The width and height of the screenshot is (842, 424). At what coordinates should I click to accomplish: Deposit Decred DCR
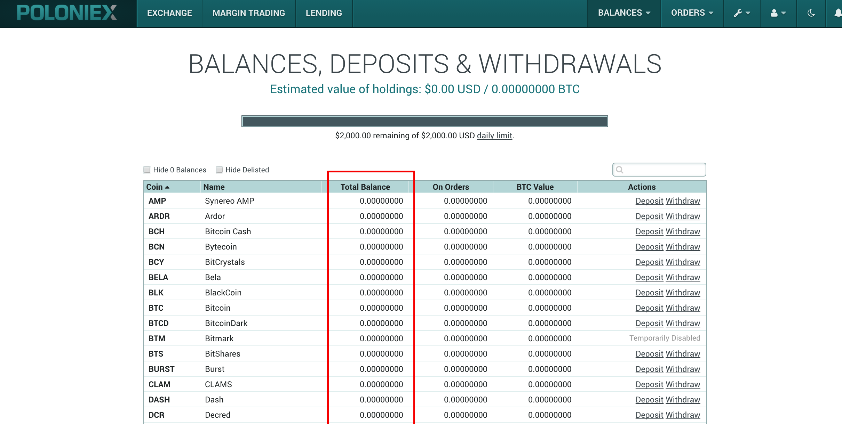click(x=650, y=415)
